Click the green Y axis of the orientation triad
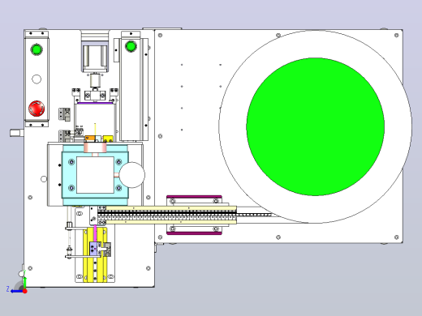 (x=25, y=282)
